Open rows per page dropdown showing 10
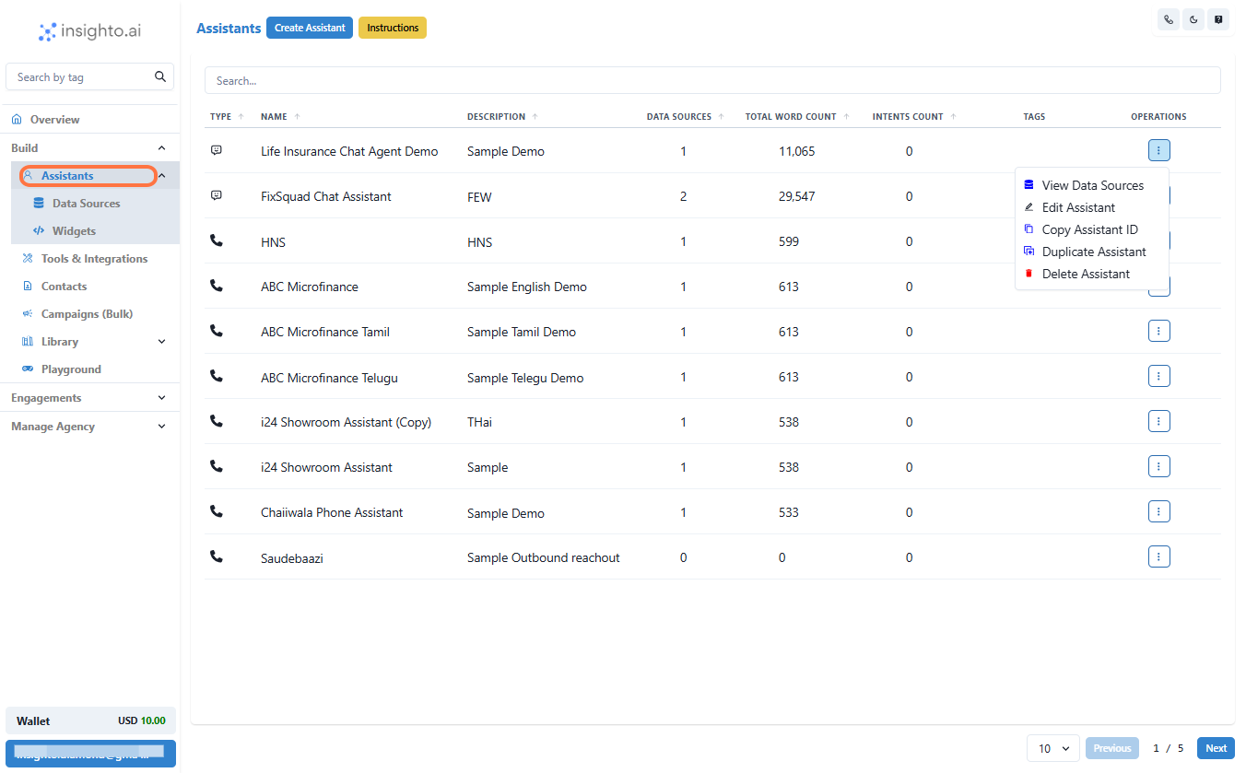This screenshot has height=773, width=1246. tap(1053, 748)
